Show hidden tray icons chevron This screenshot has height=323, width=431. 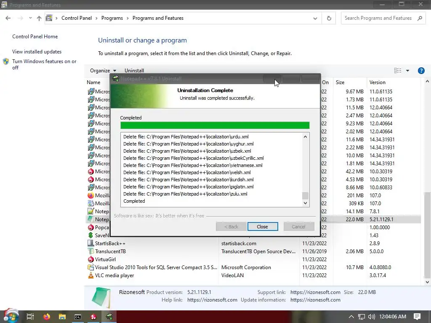coord(351,317)
